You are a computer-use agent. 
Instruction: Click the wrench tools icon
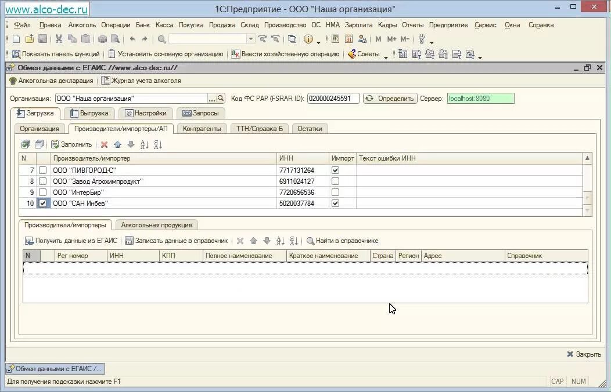pyautogui.click(x=422, y=39)
